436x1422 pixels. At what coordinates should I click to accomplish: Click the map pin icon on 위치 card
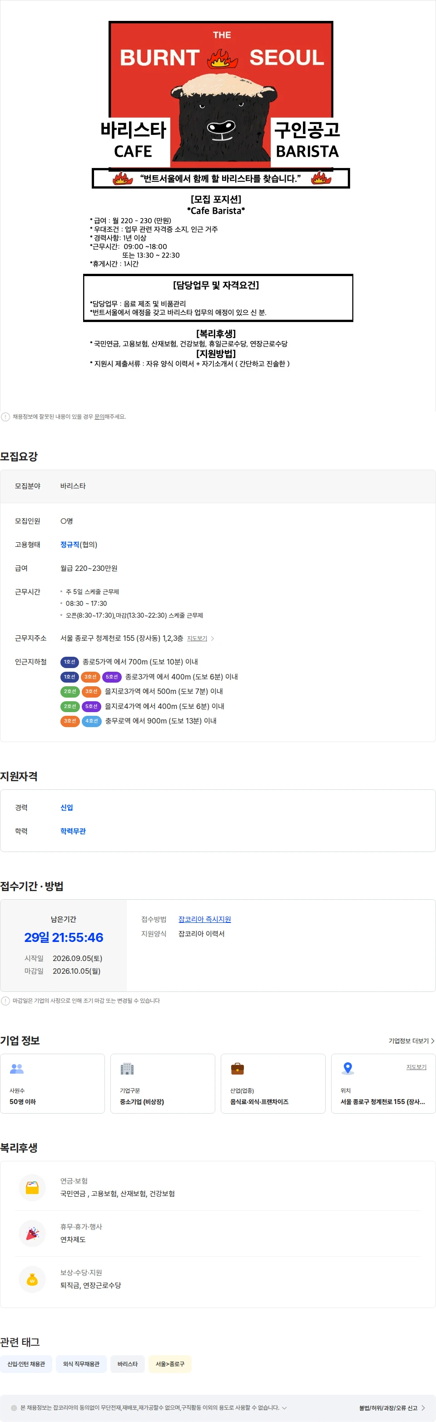coord(348,1068)
